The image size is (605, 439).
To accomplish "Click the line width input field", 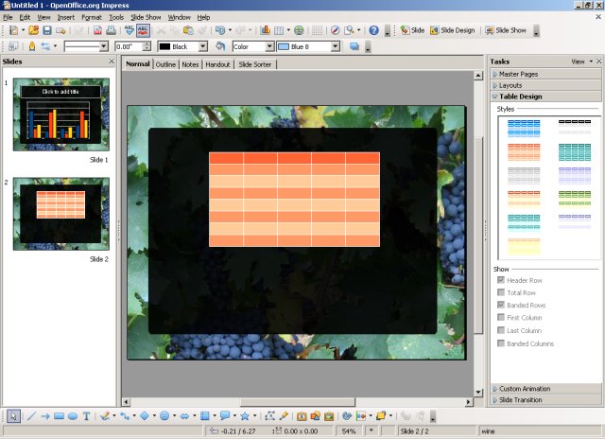I will [129, 46].
